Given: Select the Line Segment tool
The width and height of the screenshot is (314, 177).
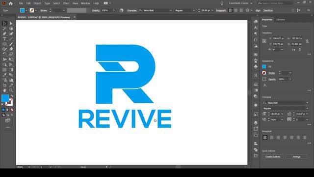Looking at the screenshot, I should click(11, 39).
